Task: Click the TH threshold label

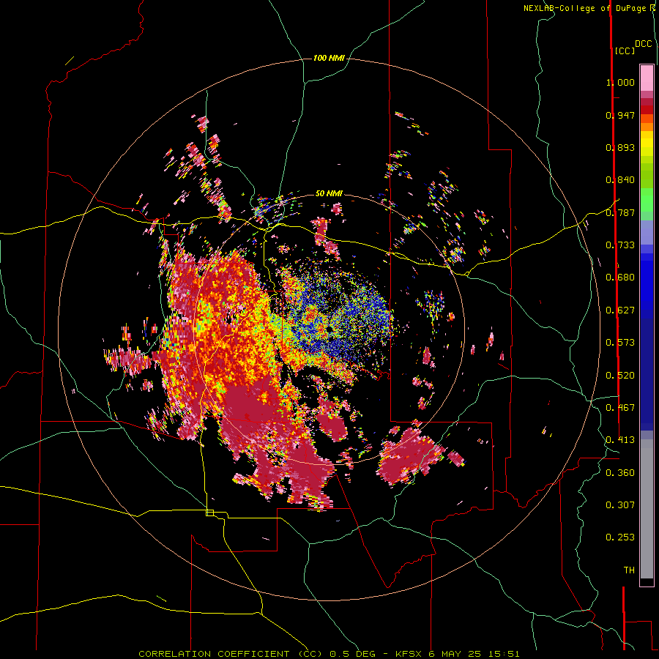Action: [x=629, y=570]
